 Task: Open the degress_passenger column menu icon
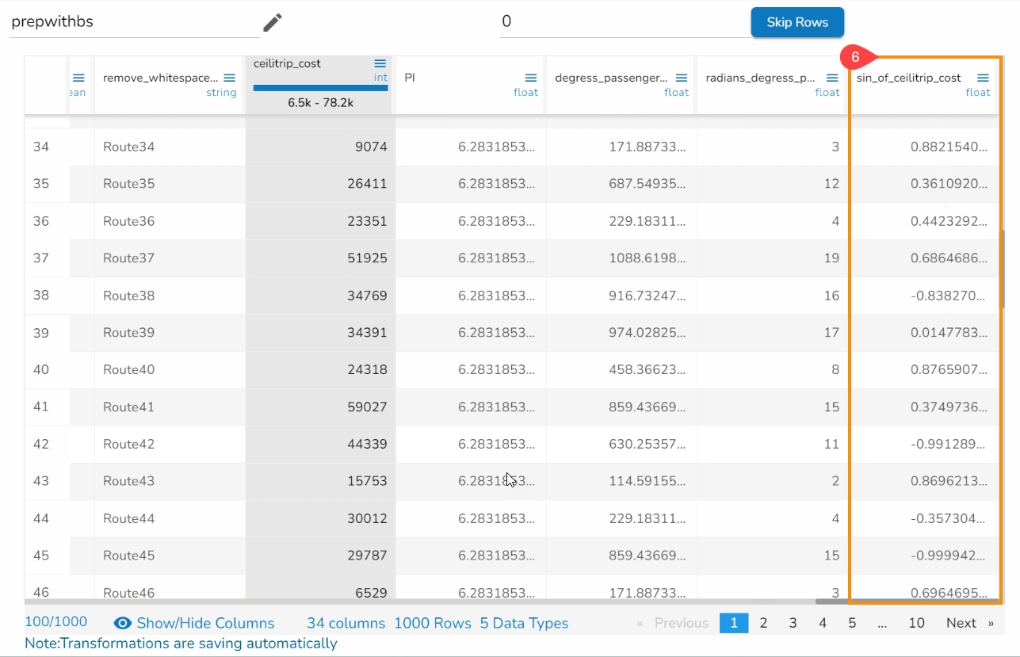(x=681, y=78)
